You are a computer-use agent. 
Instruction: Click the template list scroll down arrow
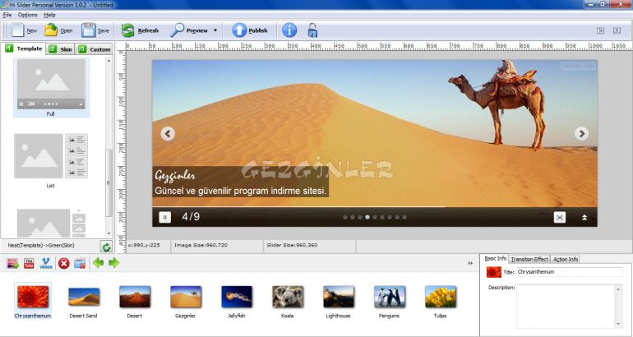(109, 233)
